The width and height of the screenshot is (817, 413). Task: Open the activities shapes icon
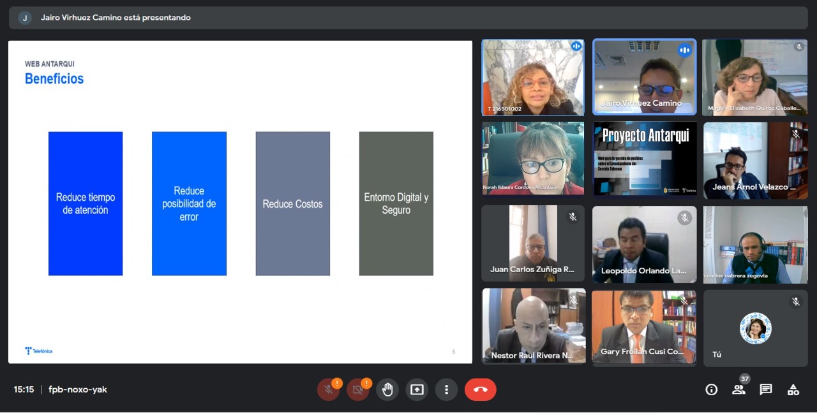pyautogui.click(x=793, y=389)
